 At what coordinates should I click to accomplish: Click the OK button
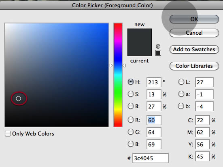[x=194, y=19]
